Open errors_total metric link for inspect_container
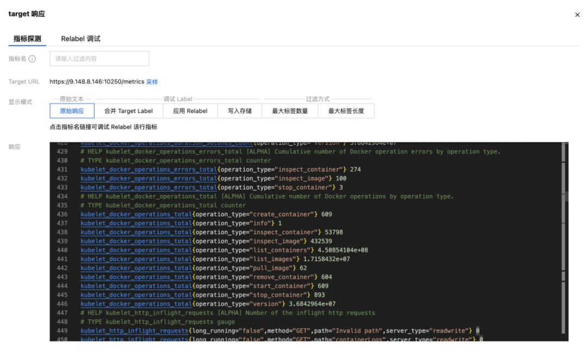 [148, 170]
